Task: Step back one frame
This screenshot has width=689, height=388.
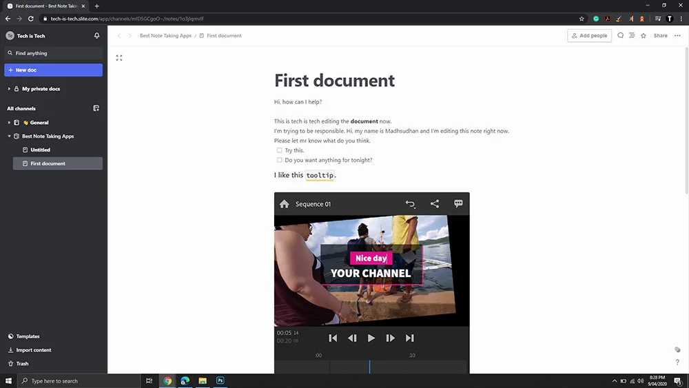Action: pyautogui.click(x=352, y=338)
